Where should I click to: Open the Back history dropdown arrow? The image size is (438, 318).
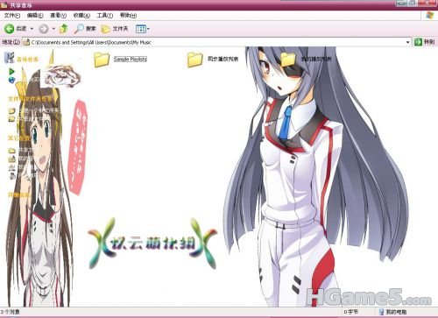[32, 29]
